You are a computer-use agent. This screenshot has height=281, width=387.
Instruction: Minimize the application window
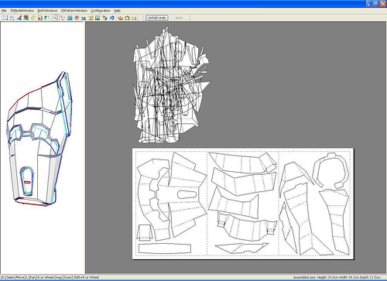tap(369, 3)
